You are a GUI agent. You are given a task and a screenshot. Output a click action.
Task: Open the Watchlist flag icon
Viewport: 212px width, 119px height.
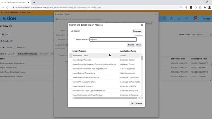(x=186, y=19)
